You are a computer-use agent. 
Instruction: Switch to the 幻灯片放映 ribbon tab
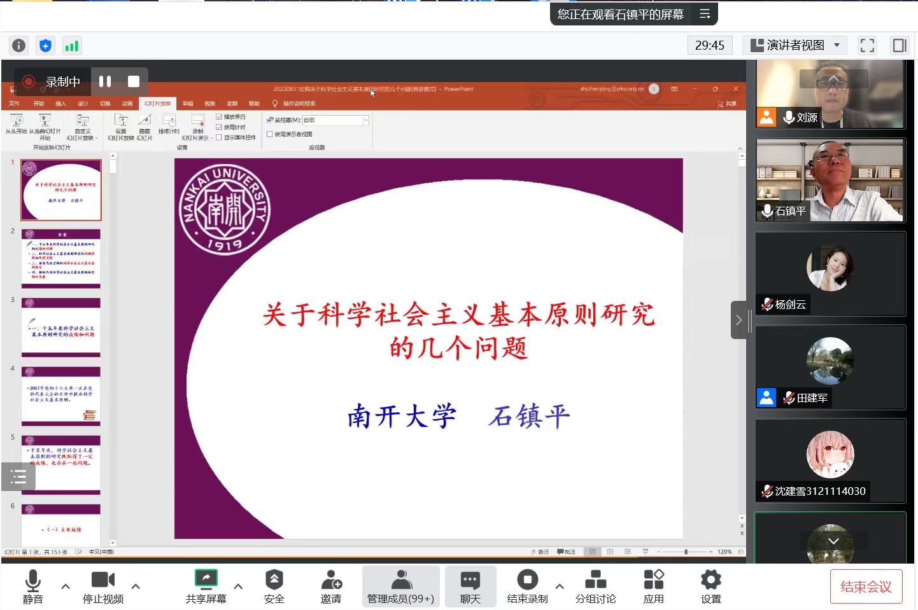click(157, 104)
